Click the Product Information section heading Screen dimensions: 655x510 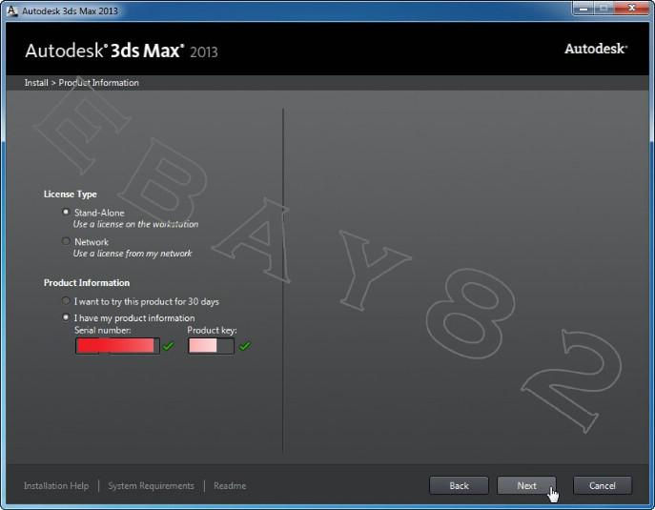pyautogui.click(x=87, y=283)
